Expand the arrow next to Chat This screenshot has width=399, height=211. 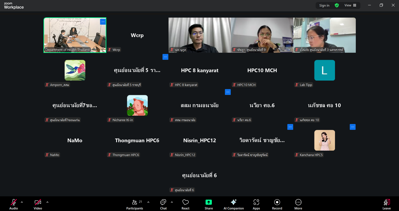coord(172,202)
